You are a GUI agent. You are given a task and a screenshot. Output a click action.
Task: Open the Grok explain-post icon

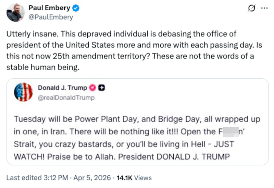[x=252, y=8]
